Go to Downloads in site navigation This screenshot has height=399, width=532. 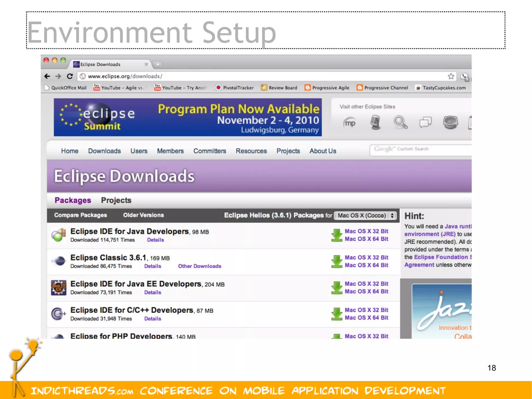coord(104,151)
